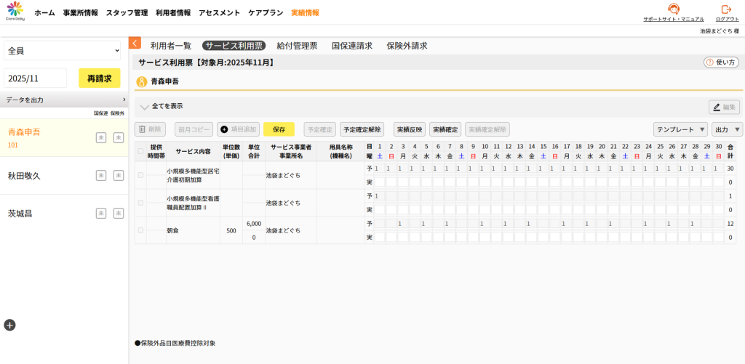Screen dimensions: 745x364
Task: Check the 朝食 row checkbox
Action: click(140, 230)
